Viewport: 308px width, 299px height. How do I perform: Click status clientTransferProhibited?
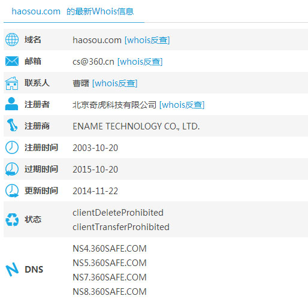[121, 227]
